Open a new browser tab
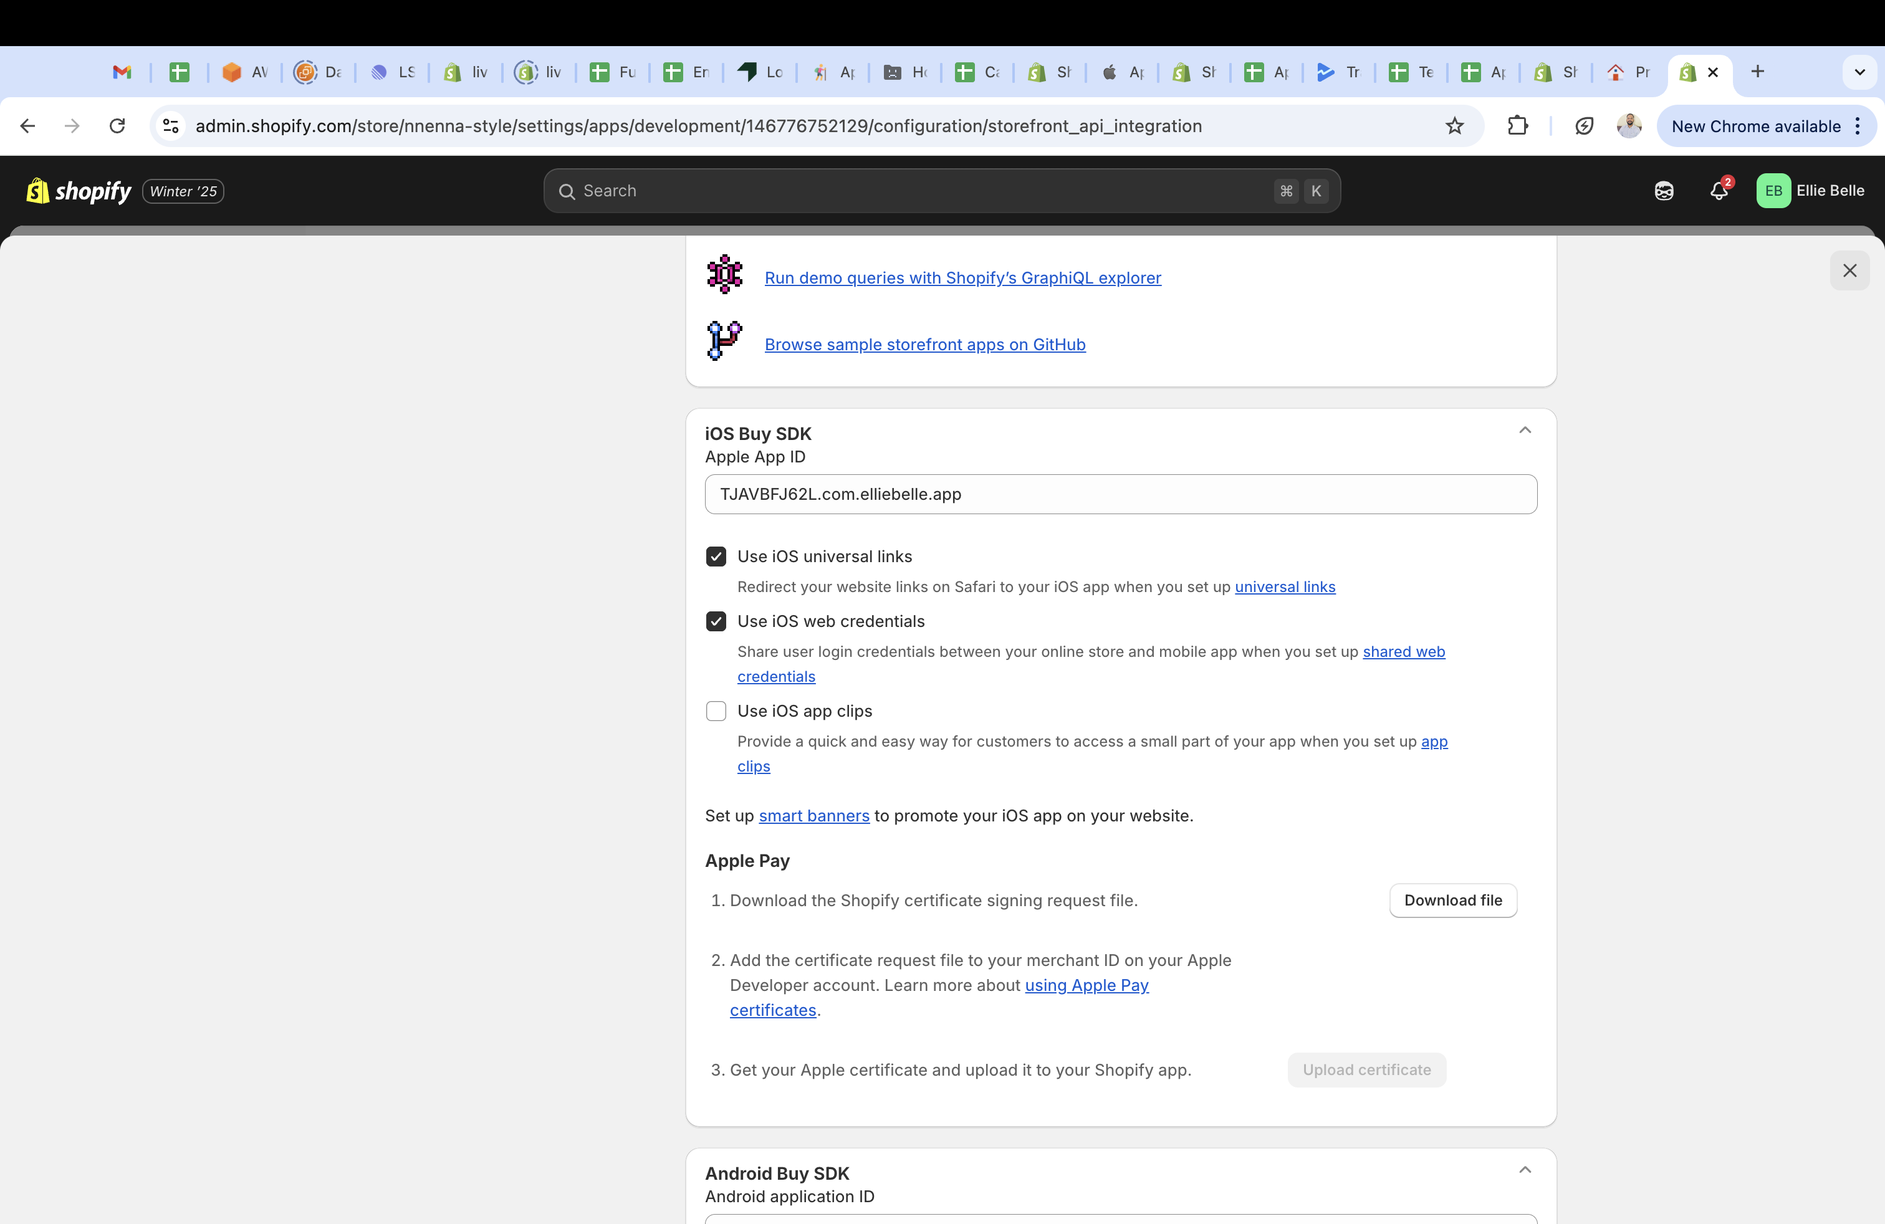Viewport: 1885px width, 1224px height. pyautogui.click(x=1757, y=72)
